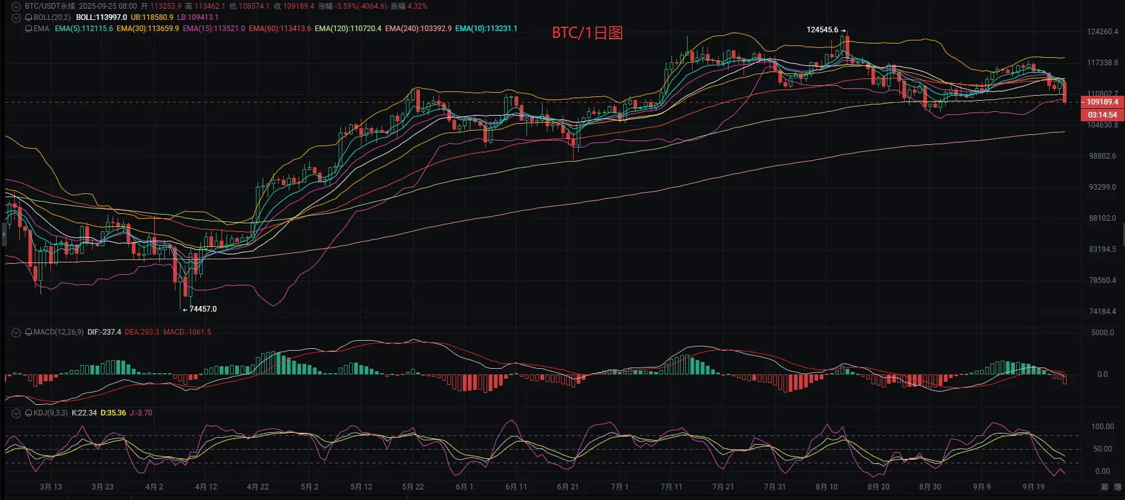Open the KDJ(9,3,3) indicator settings

click(x=50, y=413)
